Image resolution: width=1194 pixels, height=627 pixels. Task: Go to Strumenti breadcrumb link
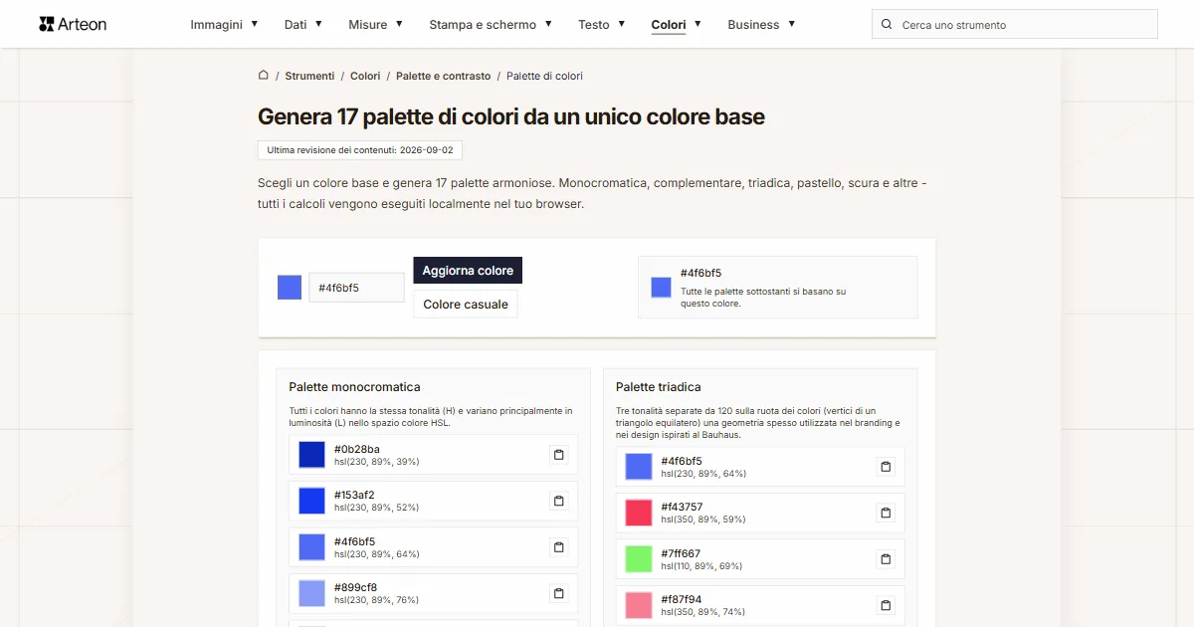309,76
